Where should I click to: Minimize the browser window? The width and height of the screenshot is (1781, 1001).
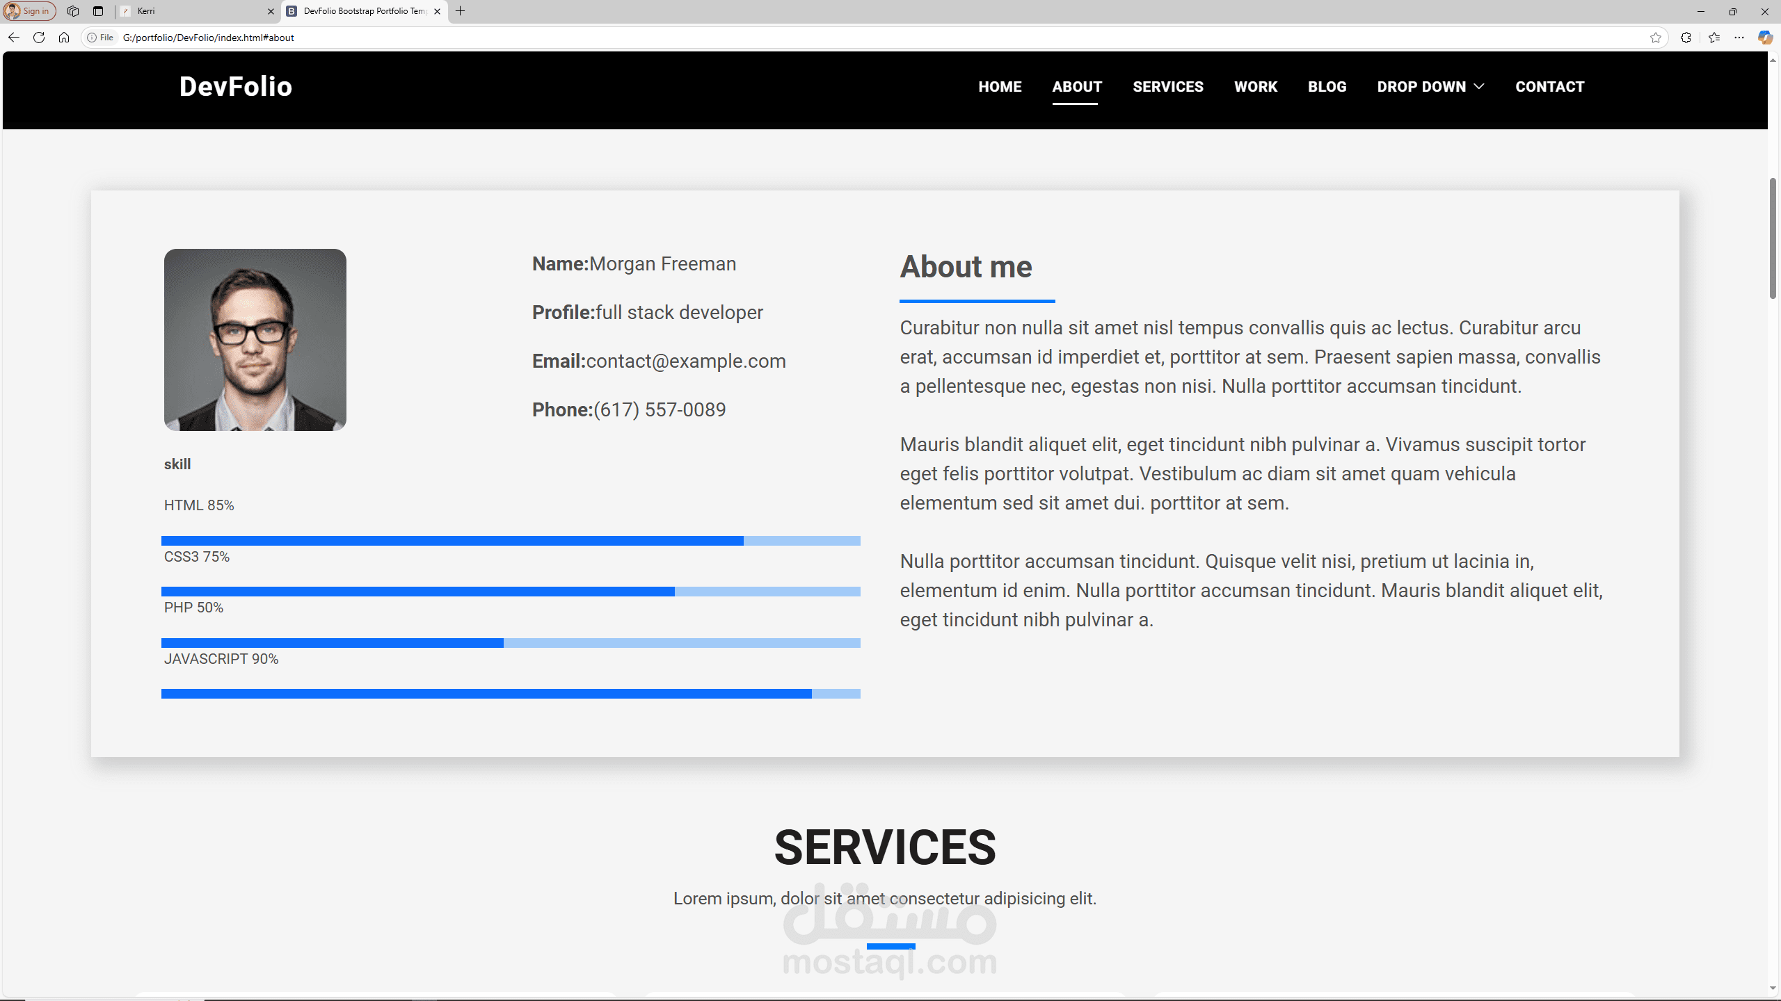pyautogui.click(x=1701, y=11)
